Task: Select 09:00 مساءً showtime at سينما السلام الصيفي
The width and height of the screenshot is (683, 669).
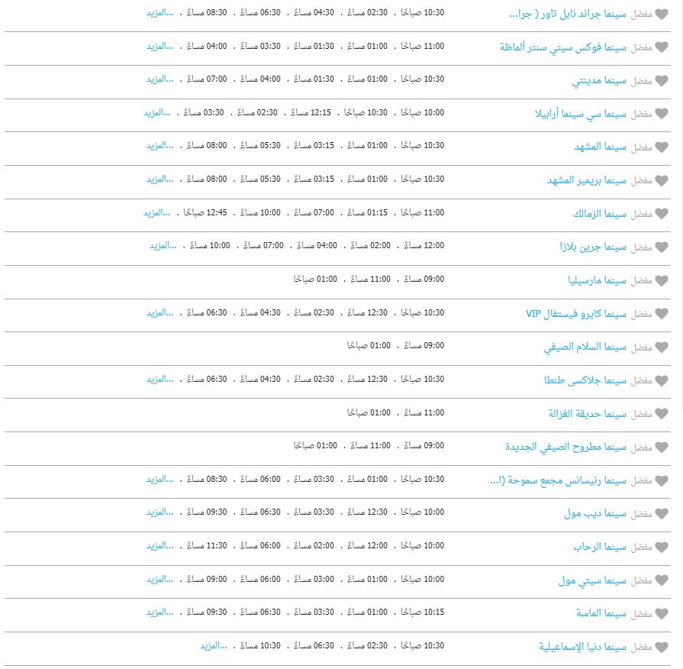Action: [424, 346]
